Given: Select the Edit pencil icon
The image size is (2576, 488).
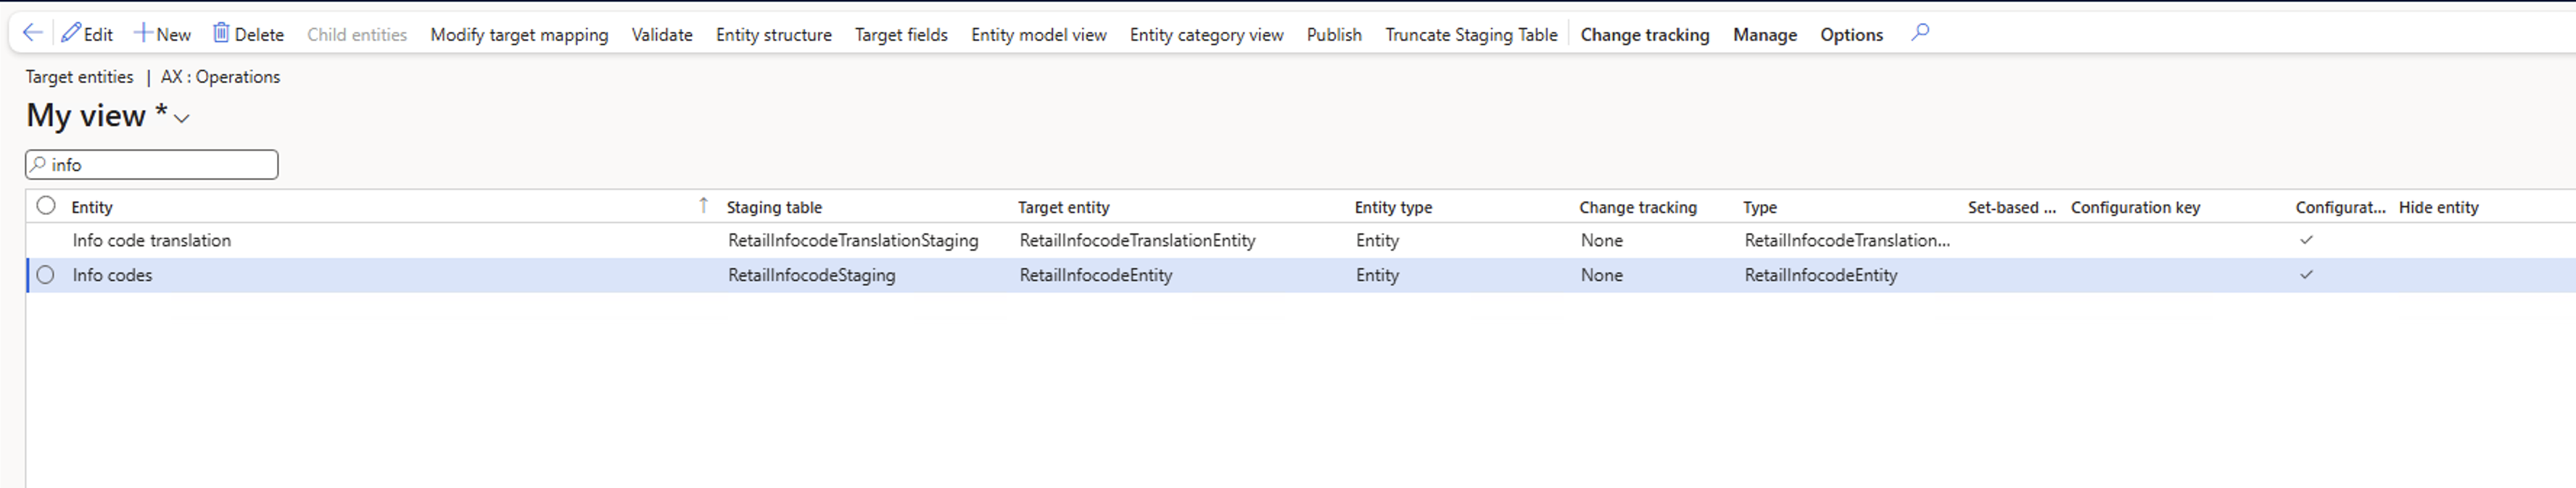Looking at the screenshot, I should 88,33.
